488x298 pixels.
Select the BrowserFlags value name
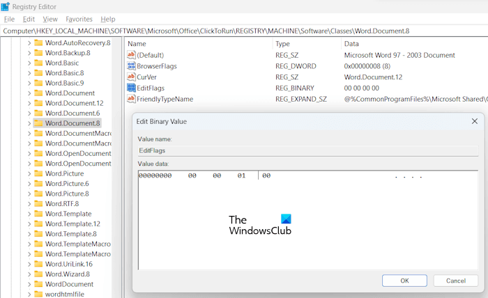pyautogui.click(x=157, y=66)
